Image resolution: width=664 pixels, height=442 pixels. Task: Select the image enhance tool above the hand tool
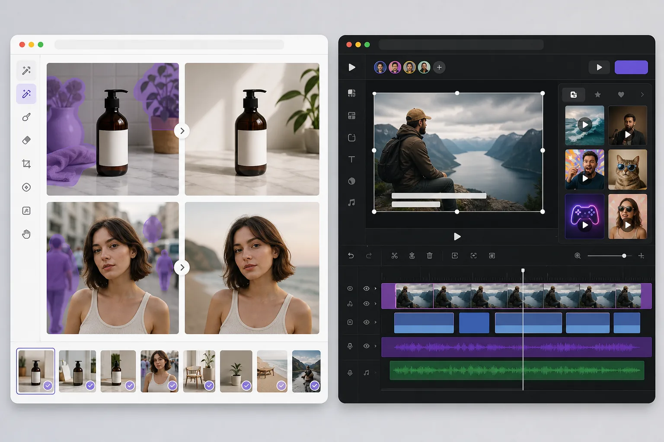tap(26, 211)
